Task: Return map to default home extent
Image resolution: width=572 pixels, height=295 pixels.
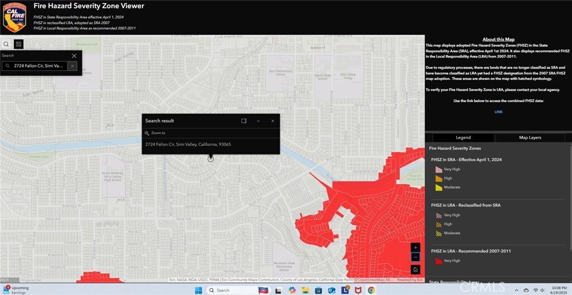Action: pyautogui.click(x=416, y=270)
